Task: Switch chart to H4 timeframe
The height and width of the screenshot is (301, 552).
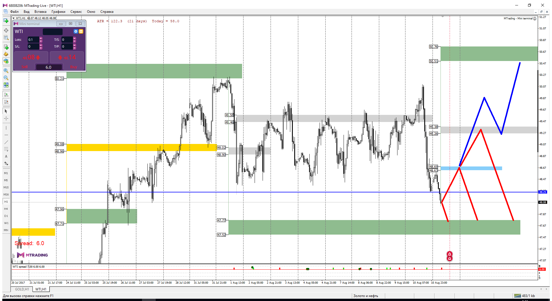Action: (x=6, y=209)
